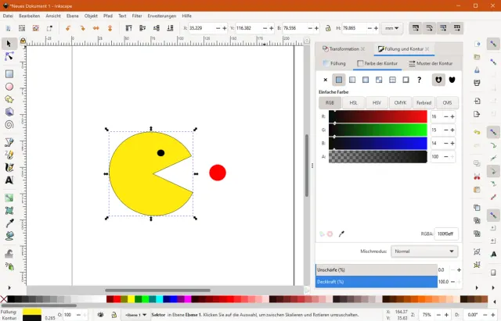This screenshot has width=501, height=321.
Task: Select the 3D box tool
Action: point(9,112)
